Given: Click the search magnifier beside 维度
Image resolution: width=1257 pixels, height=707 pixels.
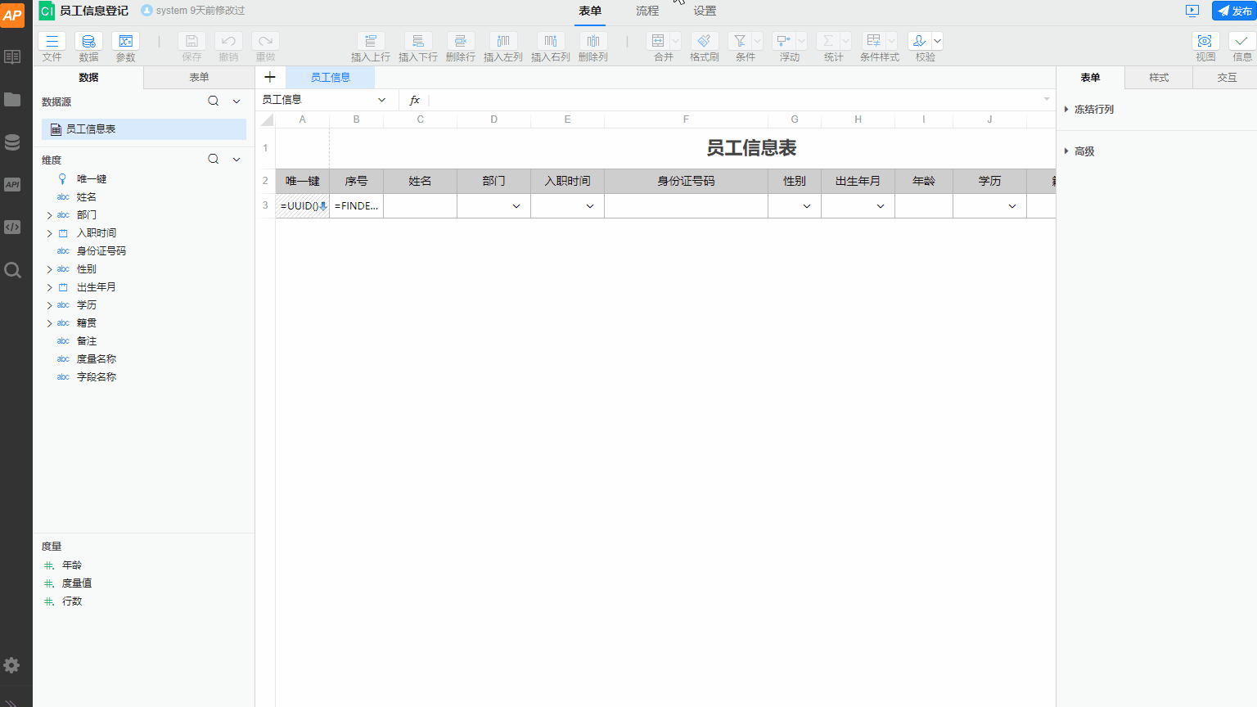Looking at the screenshot, I should point(213,159).
